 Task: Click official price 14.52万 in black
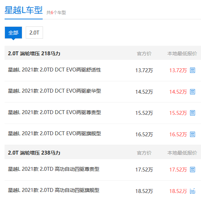coord(144,92)
